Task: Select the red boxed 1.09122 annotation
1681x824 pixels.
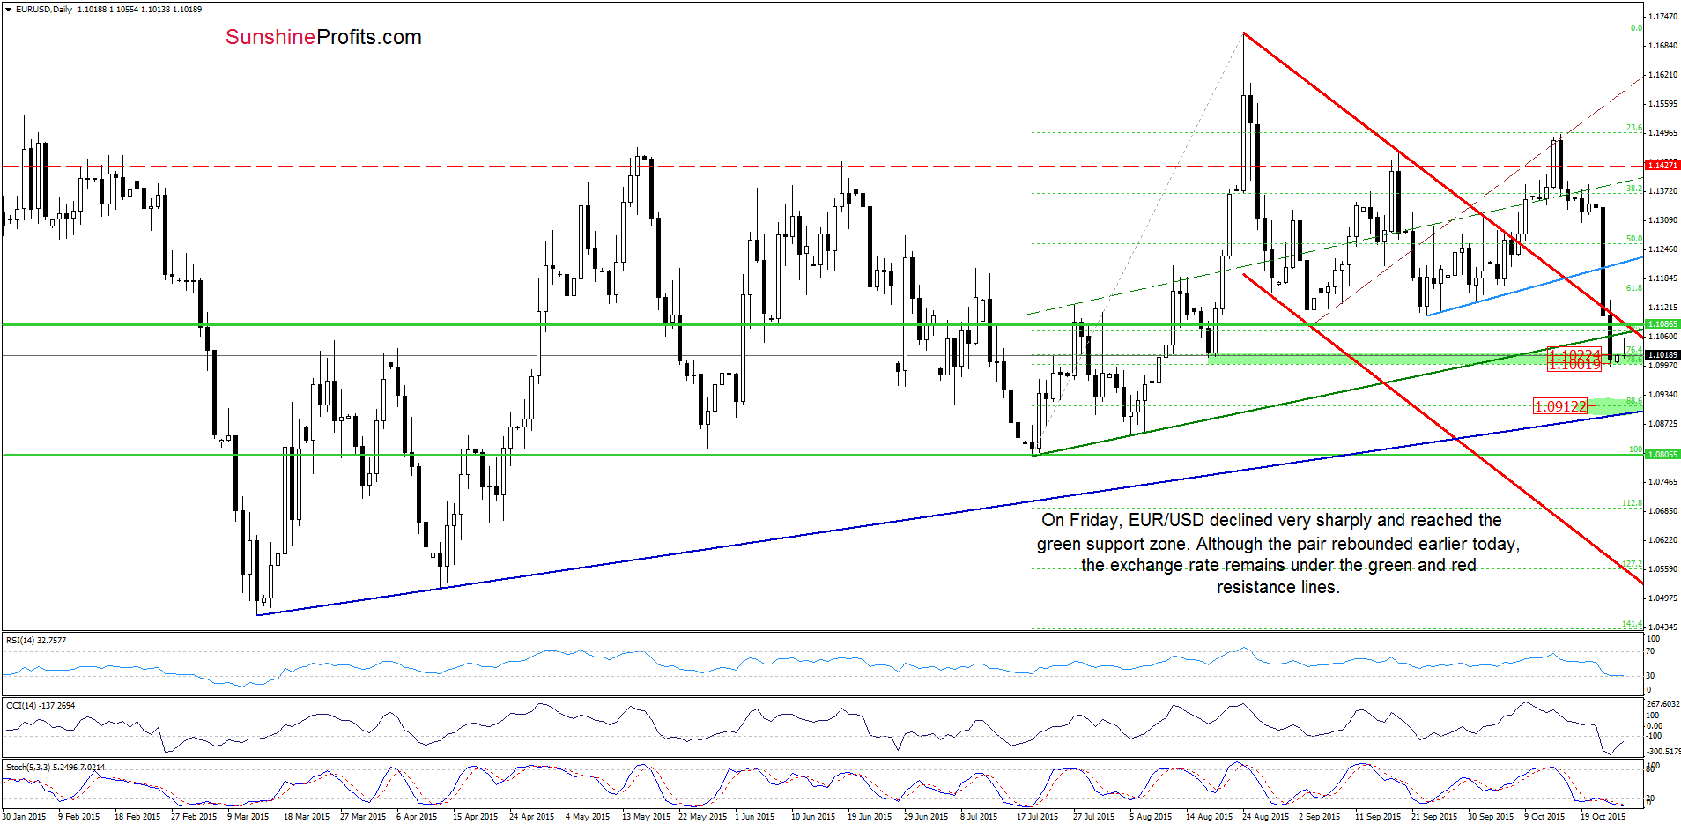Action: [x=1560, y=406]
